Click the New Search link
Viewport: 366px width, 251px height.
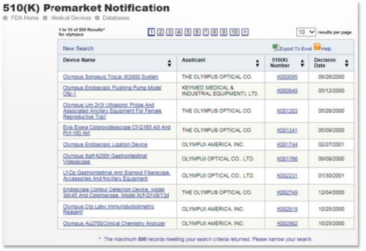(x=78, y=48)
